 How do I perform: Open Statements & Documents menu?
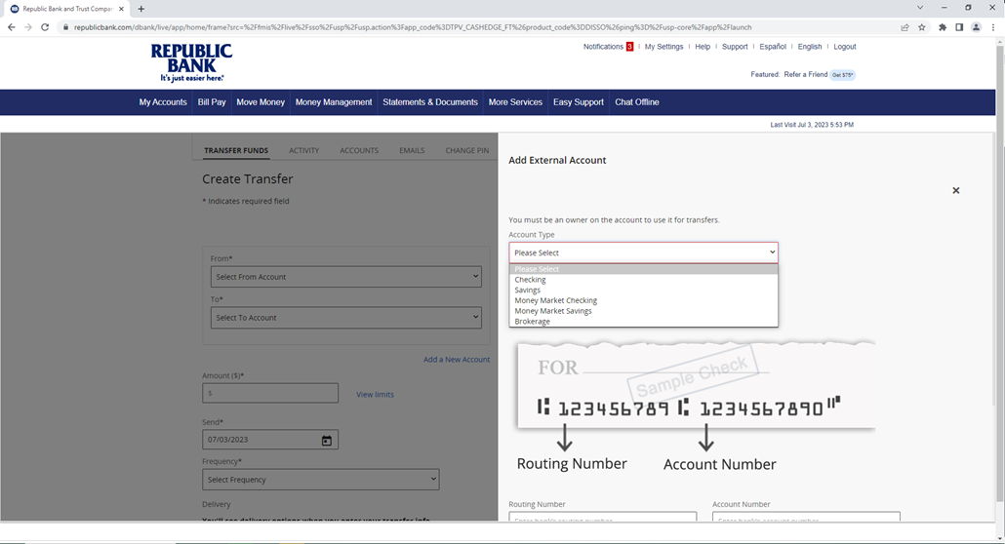point(430,102)
